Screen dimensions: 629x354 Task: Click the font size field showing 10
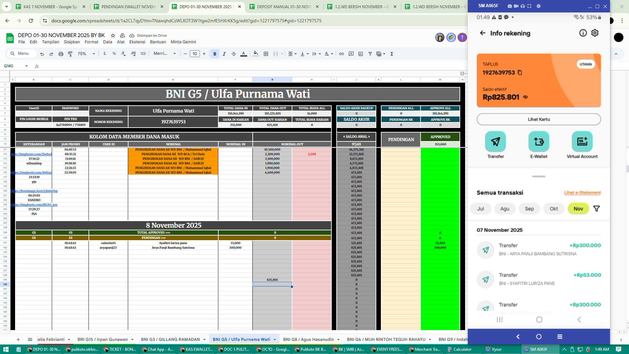click(195, 54)
